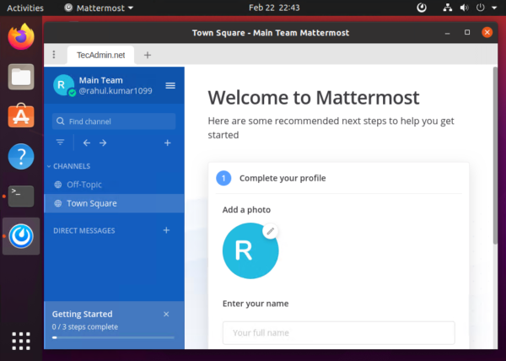Viewport: 506px width, 361px height.
Task: Click the Find channel search box
Action: (x=114, y=121)
